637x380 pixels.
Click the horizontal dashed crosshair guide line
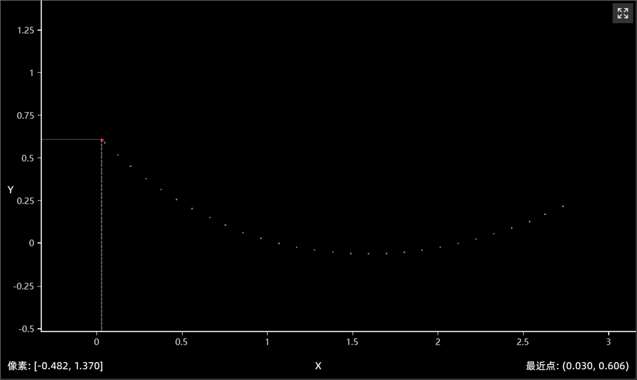tap(70, 139)
